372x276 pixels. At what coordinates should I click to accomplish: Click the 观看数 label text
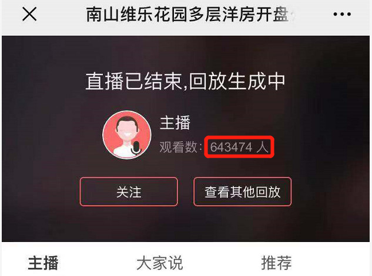click(178, 147)
